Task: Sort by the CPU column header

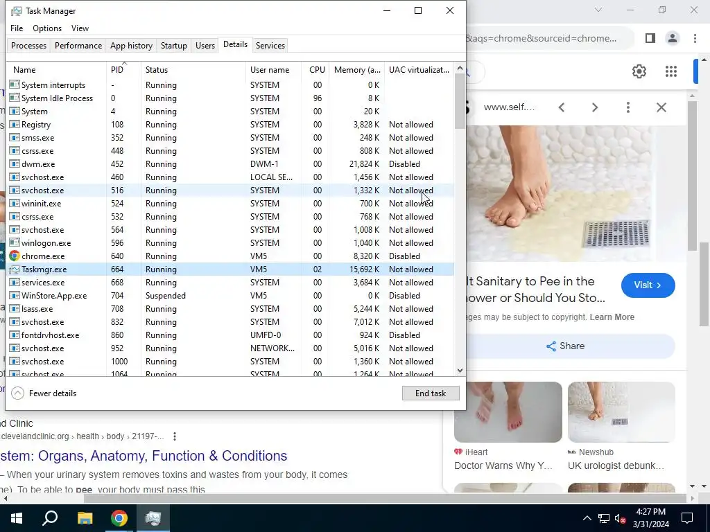Action: (x=317, y=70)
